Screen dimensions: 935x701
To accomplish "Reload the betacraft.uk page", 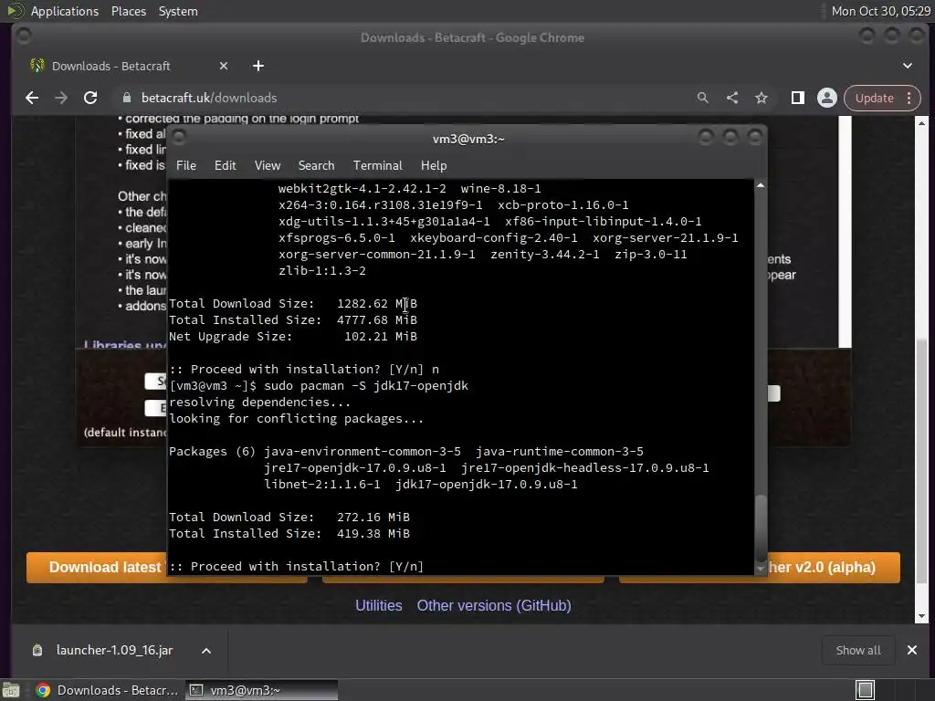I will coord(90,98).
